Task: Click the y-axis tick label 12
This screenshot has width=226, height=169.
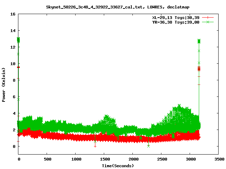Action: point(13,47)
